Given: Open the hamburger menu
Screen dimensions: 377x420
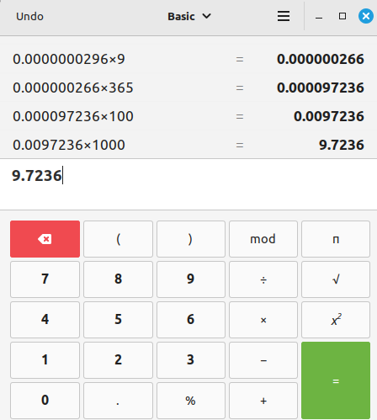Looking at the screenshot, I should [284, 16].
